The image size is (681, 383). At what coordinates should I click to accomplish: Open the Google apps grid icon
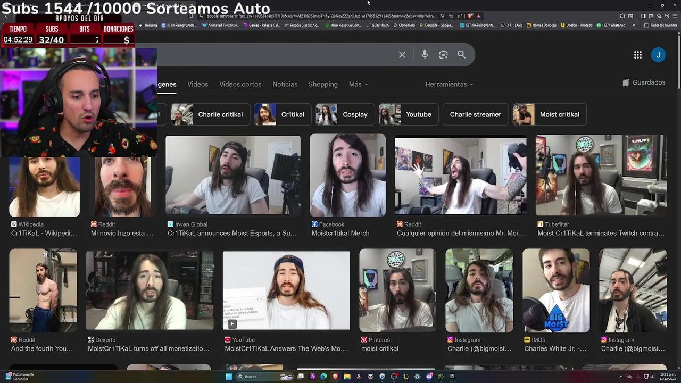(x=638, y=55)
